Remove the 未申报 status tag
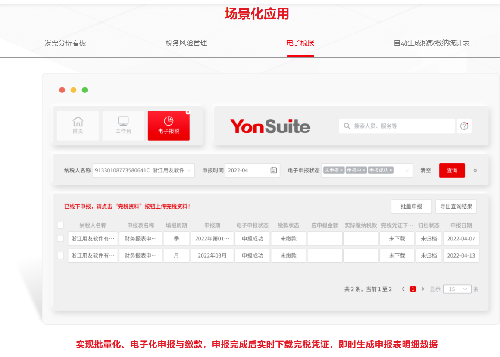The width and height of the screenshot is (500, 357). click(341, 170)
